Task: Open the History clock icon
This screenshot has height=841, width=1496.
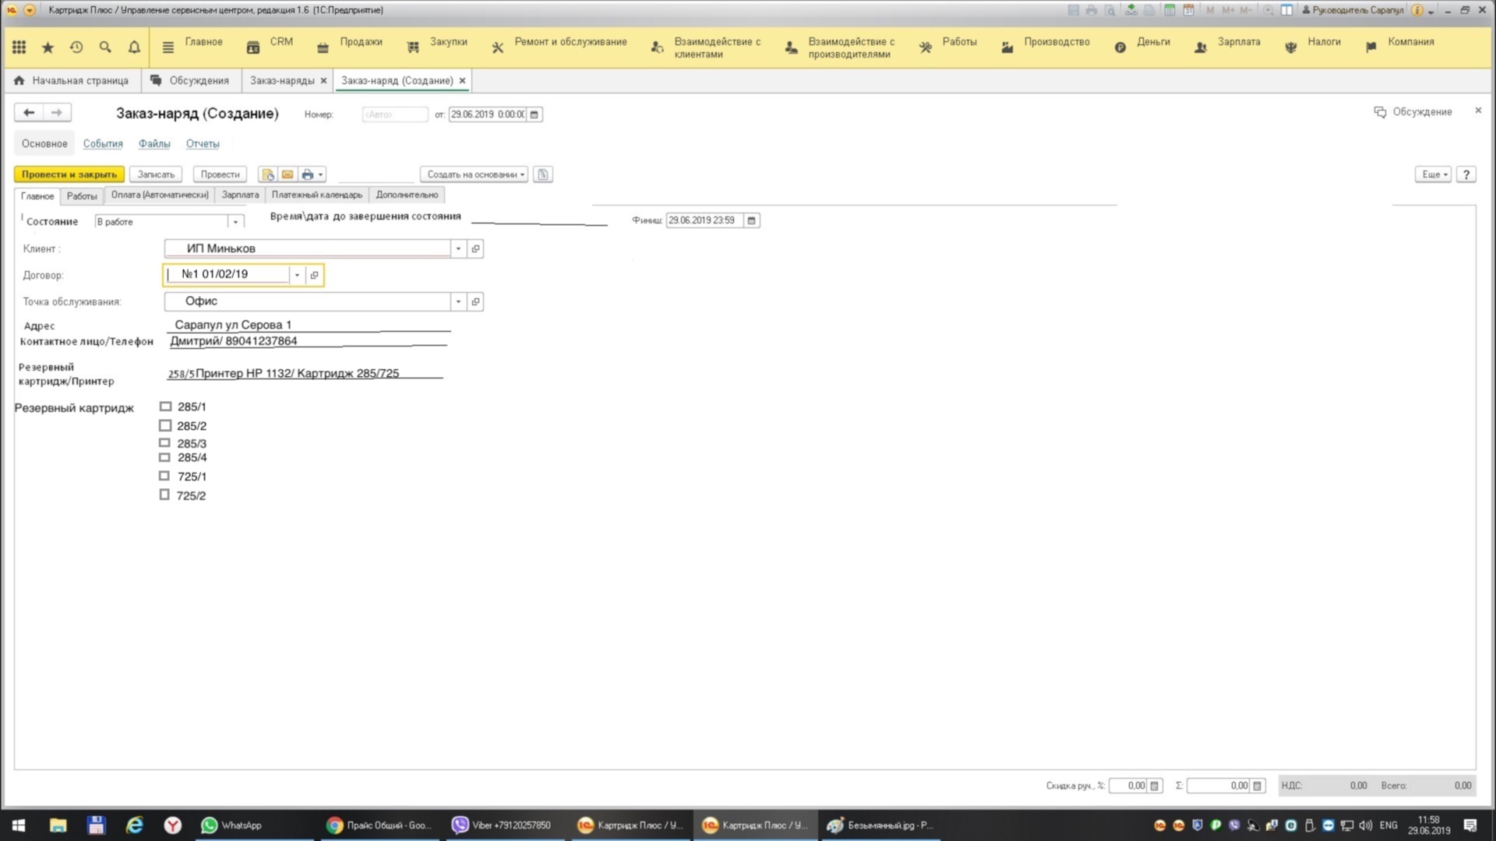Action: 76,48
